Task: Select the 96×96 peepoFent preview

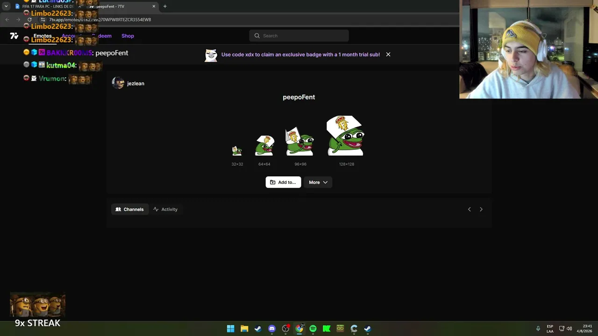Action: pyautogui.click(x=300, y=141)
